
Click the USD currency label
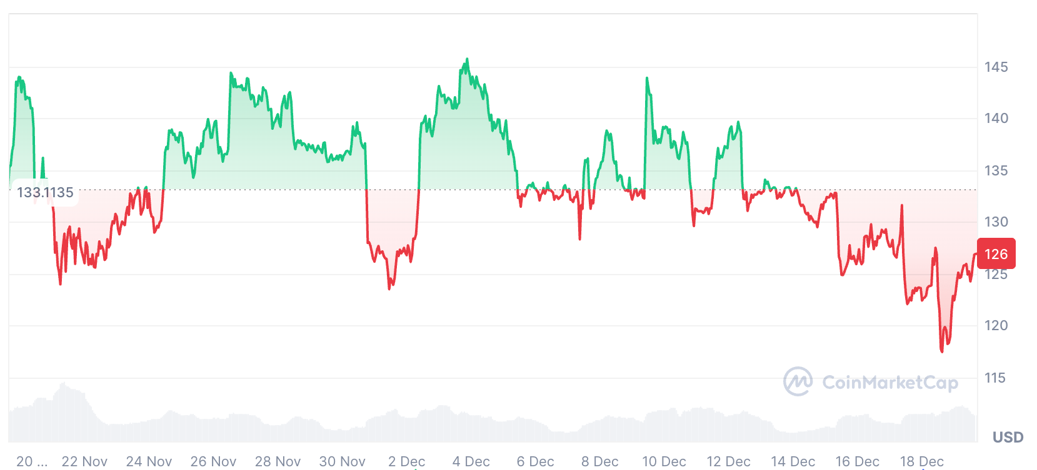pyautogui.click(x=1008, y=437)
